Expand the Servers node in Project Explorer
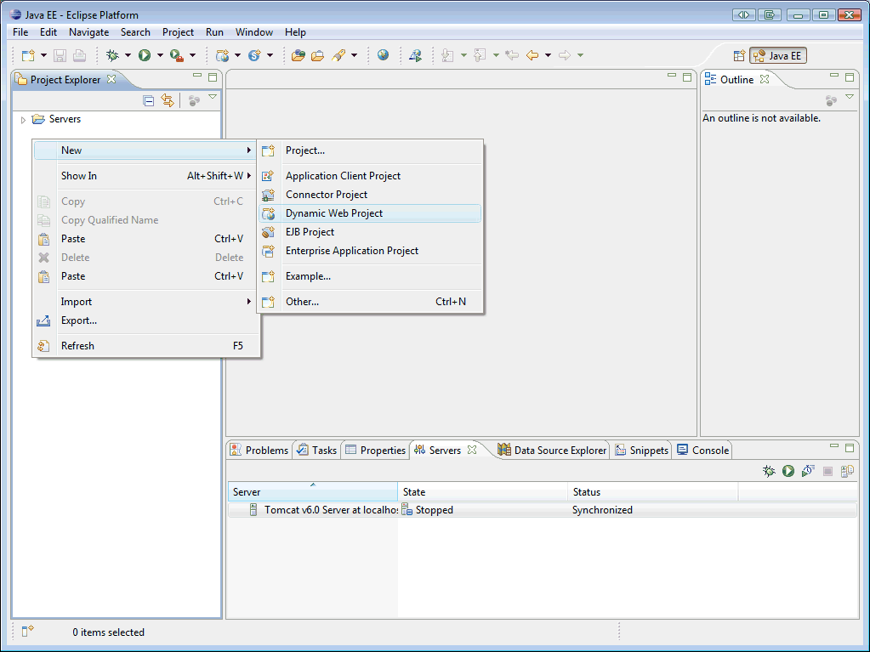This screenshot has height=652, width=870. click(x=23, y=119)
